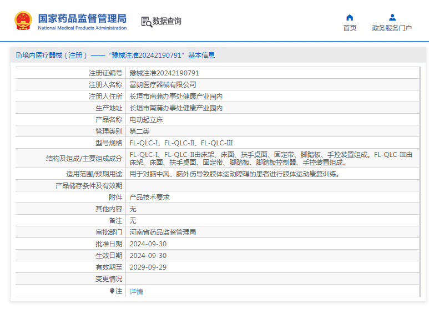Image resolution: width=429 pixels, height=309 pixels.
Task: Click the 附件 label
Action: pos(115,197)
